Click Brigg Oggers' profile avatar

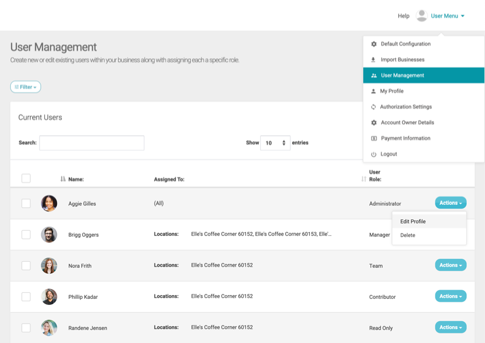[49, 235]
